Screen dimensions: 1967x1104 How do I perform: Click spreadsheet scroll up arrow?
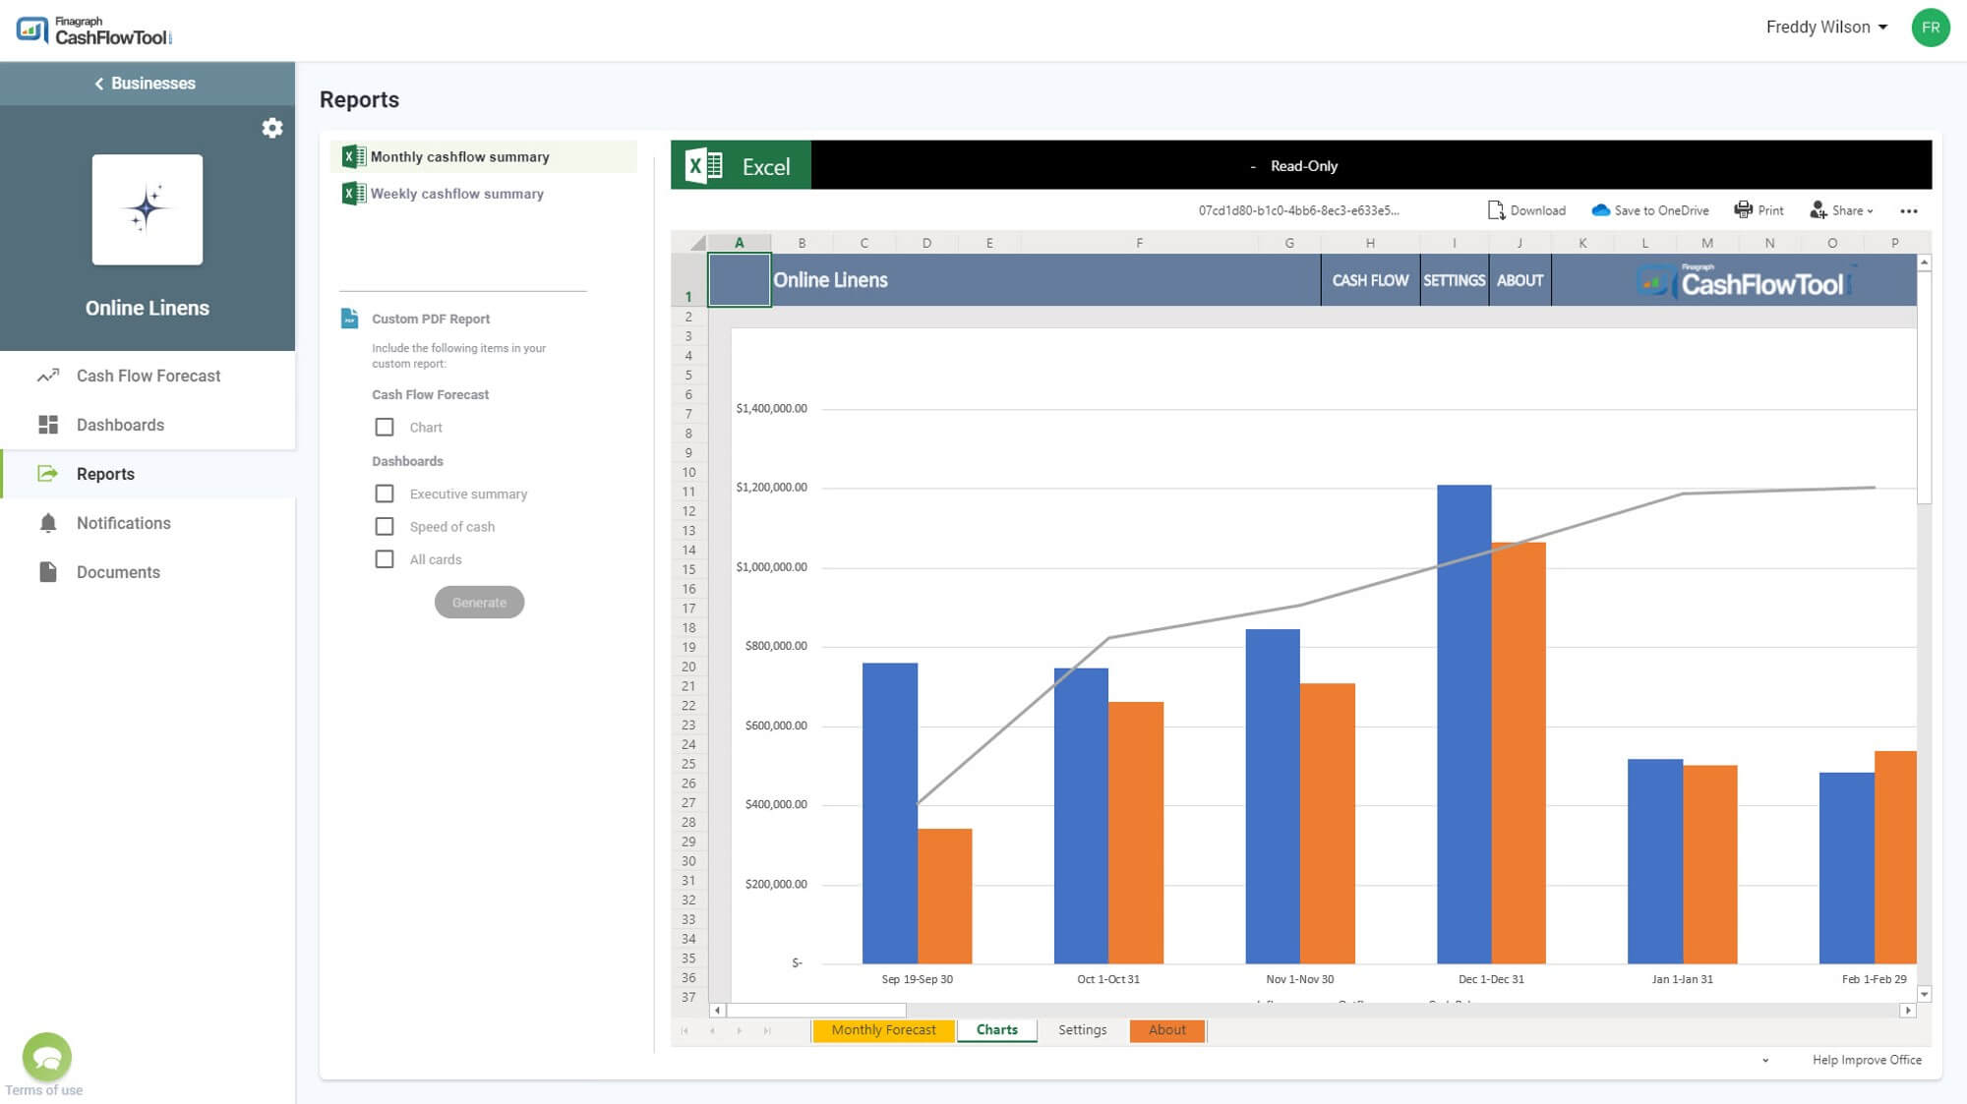click(x=1924, y=262)
